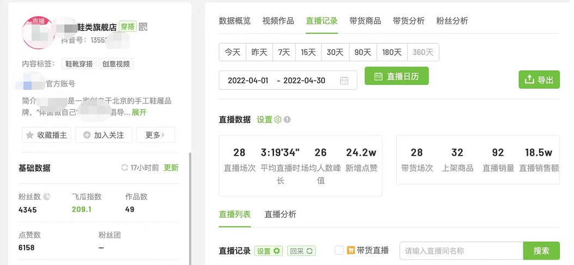Screen dimensions: 574x265
Task: Click the 设置 gear button beside 直播记录
Action: click(x=268, y=251)
